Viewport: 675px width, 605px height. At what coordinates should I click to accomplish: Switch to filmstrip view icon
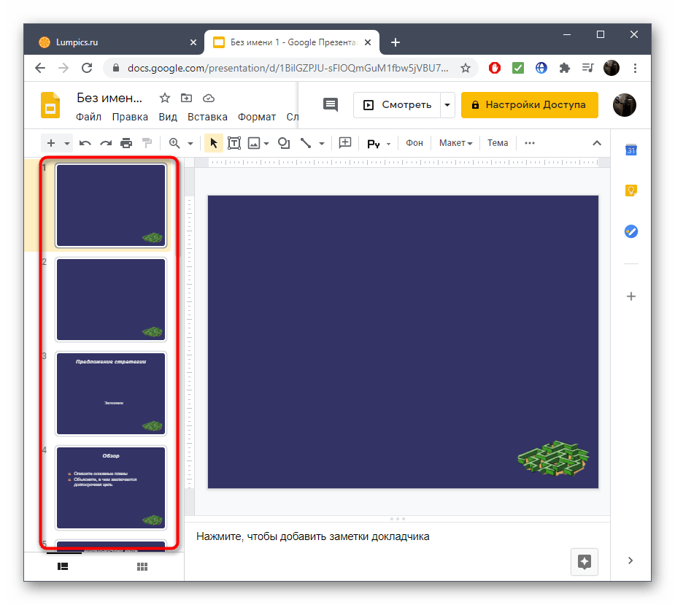(x=63, y=566)
